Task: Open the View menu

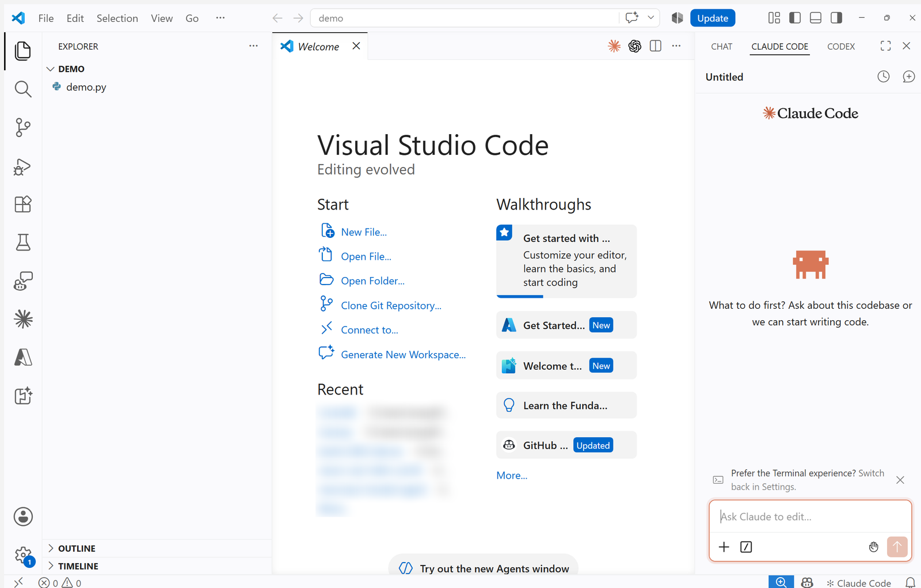Action: point(162,18)
